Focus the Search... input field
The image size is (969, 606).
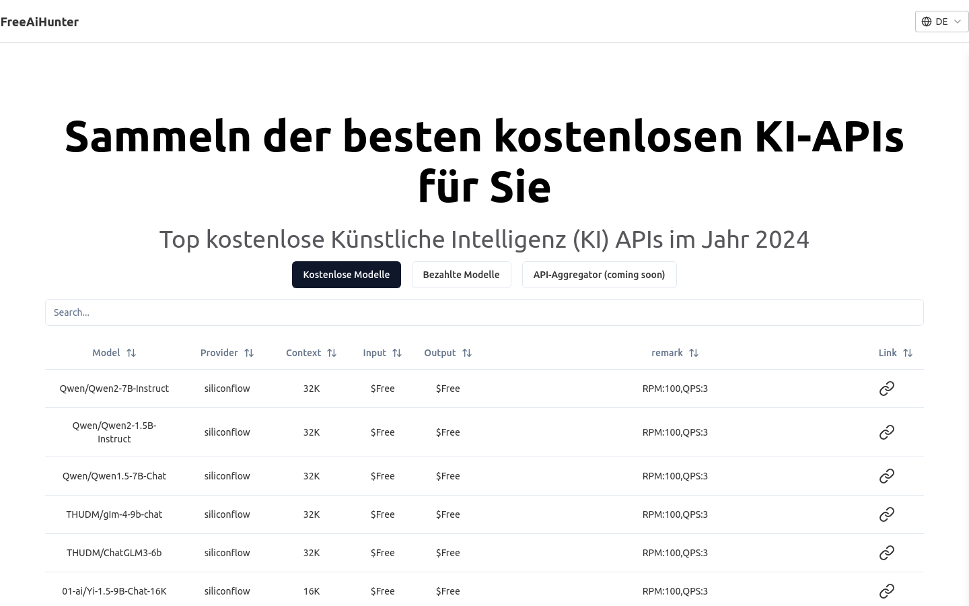[x=485, y=312]
